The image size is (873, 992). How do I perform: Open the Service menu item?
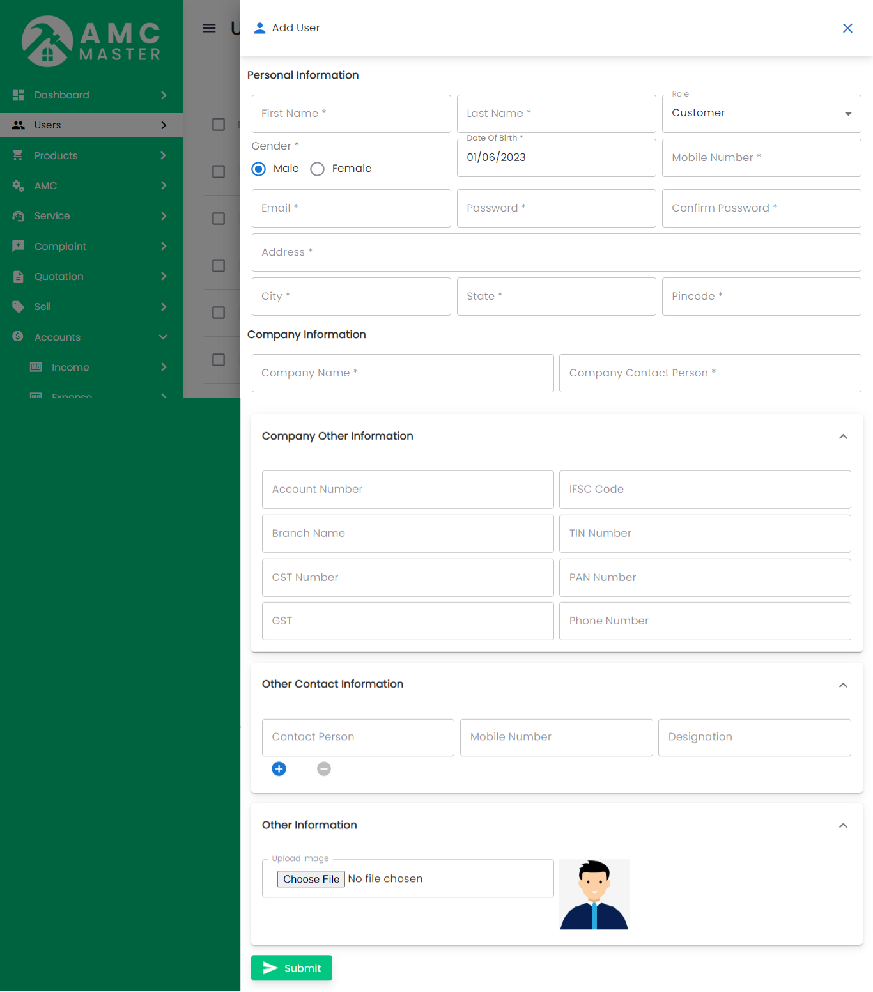pos(18,216)
